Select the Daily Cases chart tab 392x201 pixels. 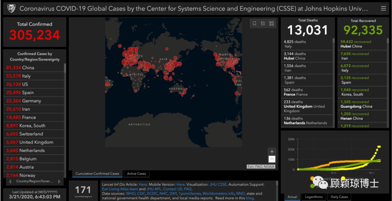click(339, 197)
